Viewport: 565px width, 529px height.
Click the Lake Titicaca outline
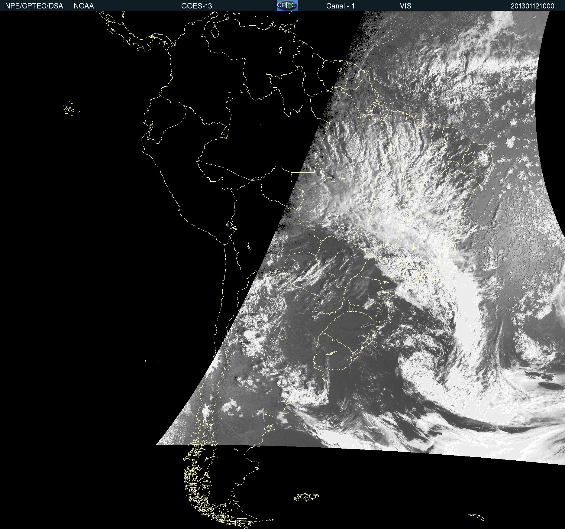coord(231,225)
